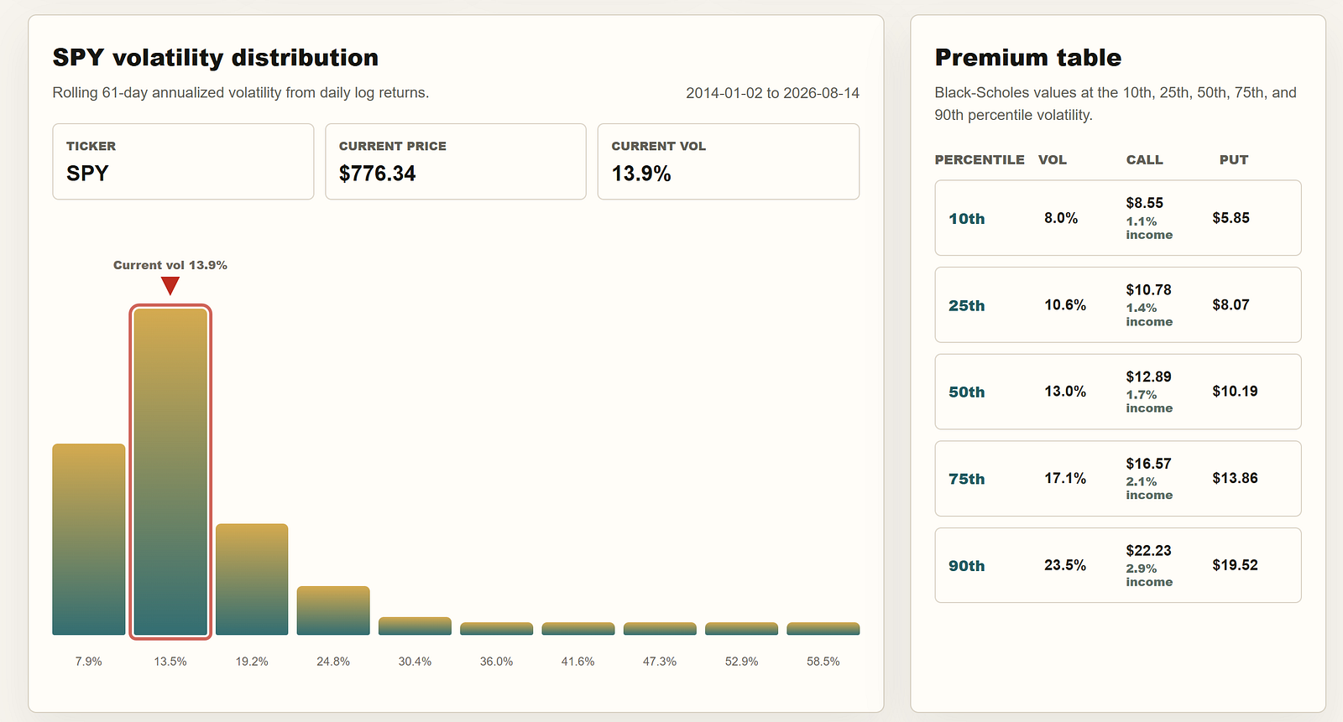The image size is (1343, 722).
Task: Click the 13.0% vol value
Action: [x=1065, y=392]
